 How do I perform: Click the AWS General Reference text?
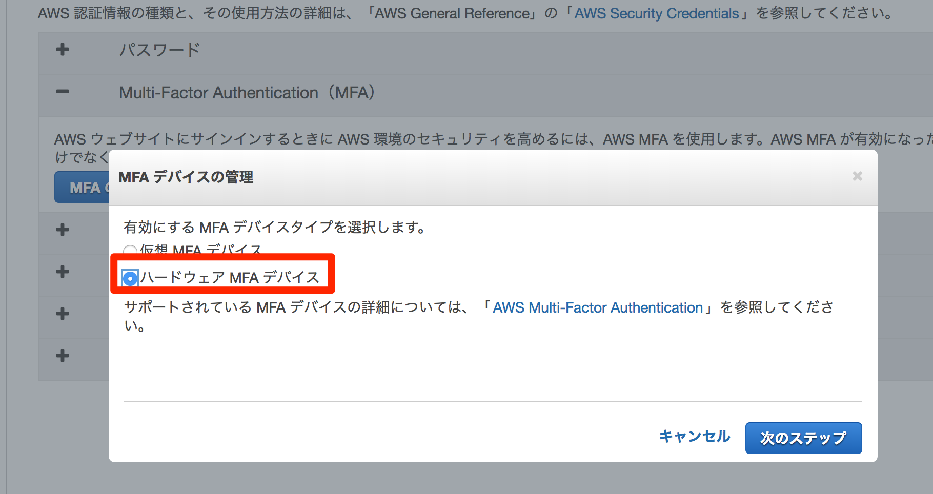coord(453,13)
